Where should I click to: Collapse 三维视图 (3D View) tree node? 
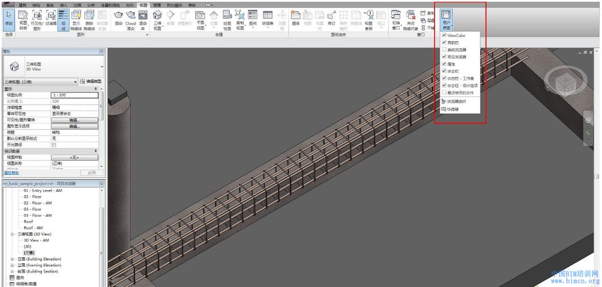(x=13, y=234)
